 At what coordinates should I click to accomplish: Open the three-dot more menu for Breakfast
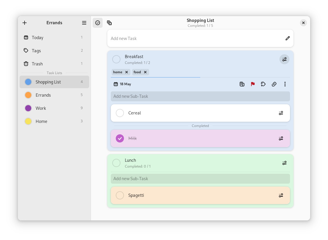tap(285, 84)
